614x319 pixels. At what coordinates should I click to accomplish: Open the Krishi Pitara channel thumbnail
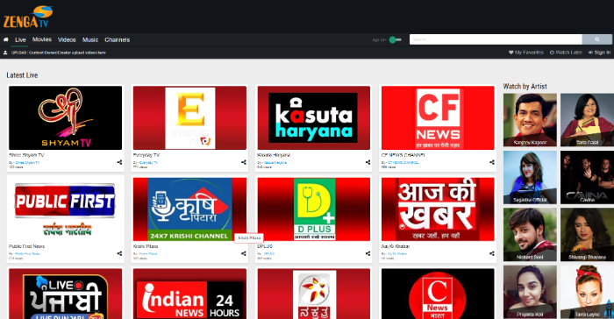tap(189, 209)
